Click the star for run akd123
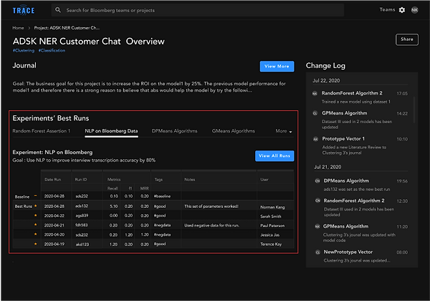 pos(35,244)
